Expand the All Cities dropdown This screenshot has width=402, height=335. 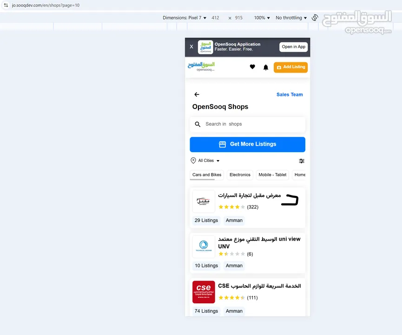coord(205,161)
